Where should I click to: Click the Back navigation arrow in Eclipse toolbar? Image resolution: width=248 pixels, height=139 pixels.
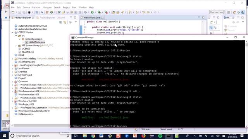[x=148, y=12]
